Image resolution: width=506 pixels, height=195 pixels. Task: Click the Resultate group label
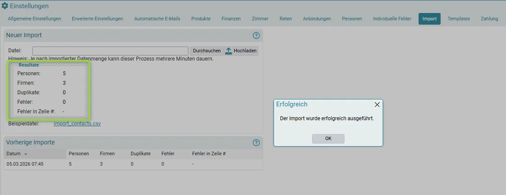pos(29,65)
